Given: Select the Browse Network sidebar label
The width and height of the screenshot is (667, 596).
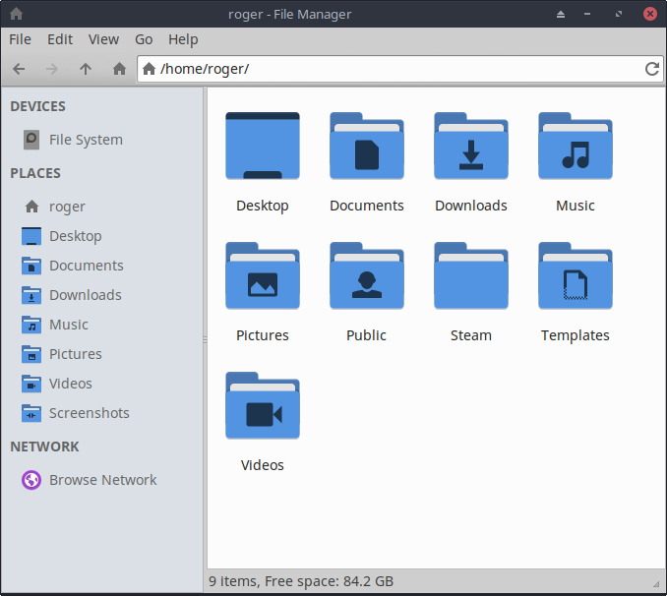Looking at the screenshot, I should (x=103, y=480).
